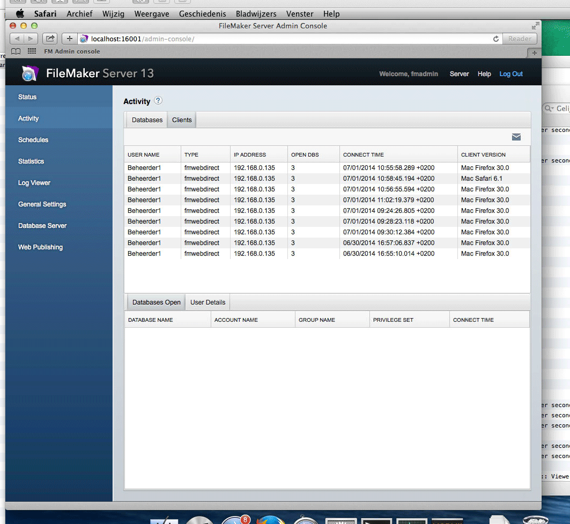Select the Databases Open tab

click(x=157, y=302)
